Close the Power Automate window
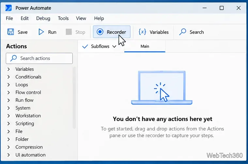This screenshot has width=248, height=164. tap(239, 8)
